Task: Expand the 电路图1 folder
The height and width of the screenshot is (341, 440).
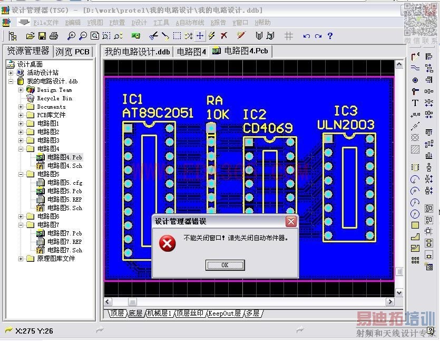Action: tap(21, 124)
